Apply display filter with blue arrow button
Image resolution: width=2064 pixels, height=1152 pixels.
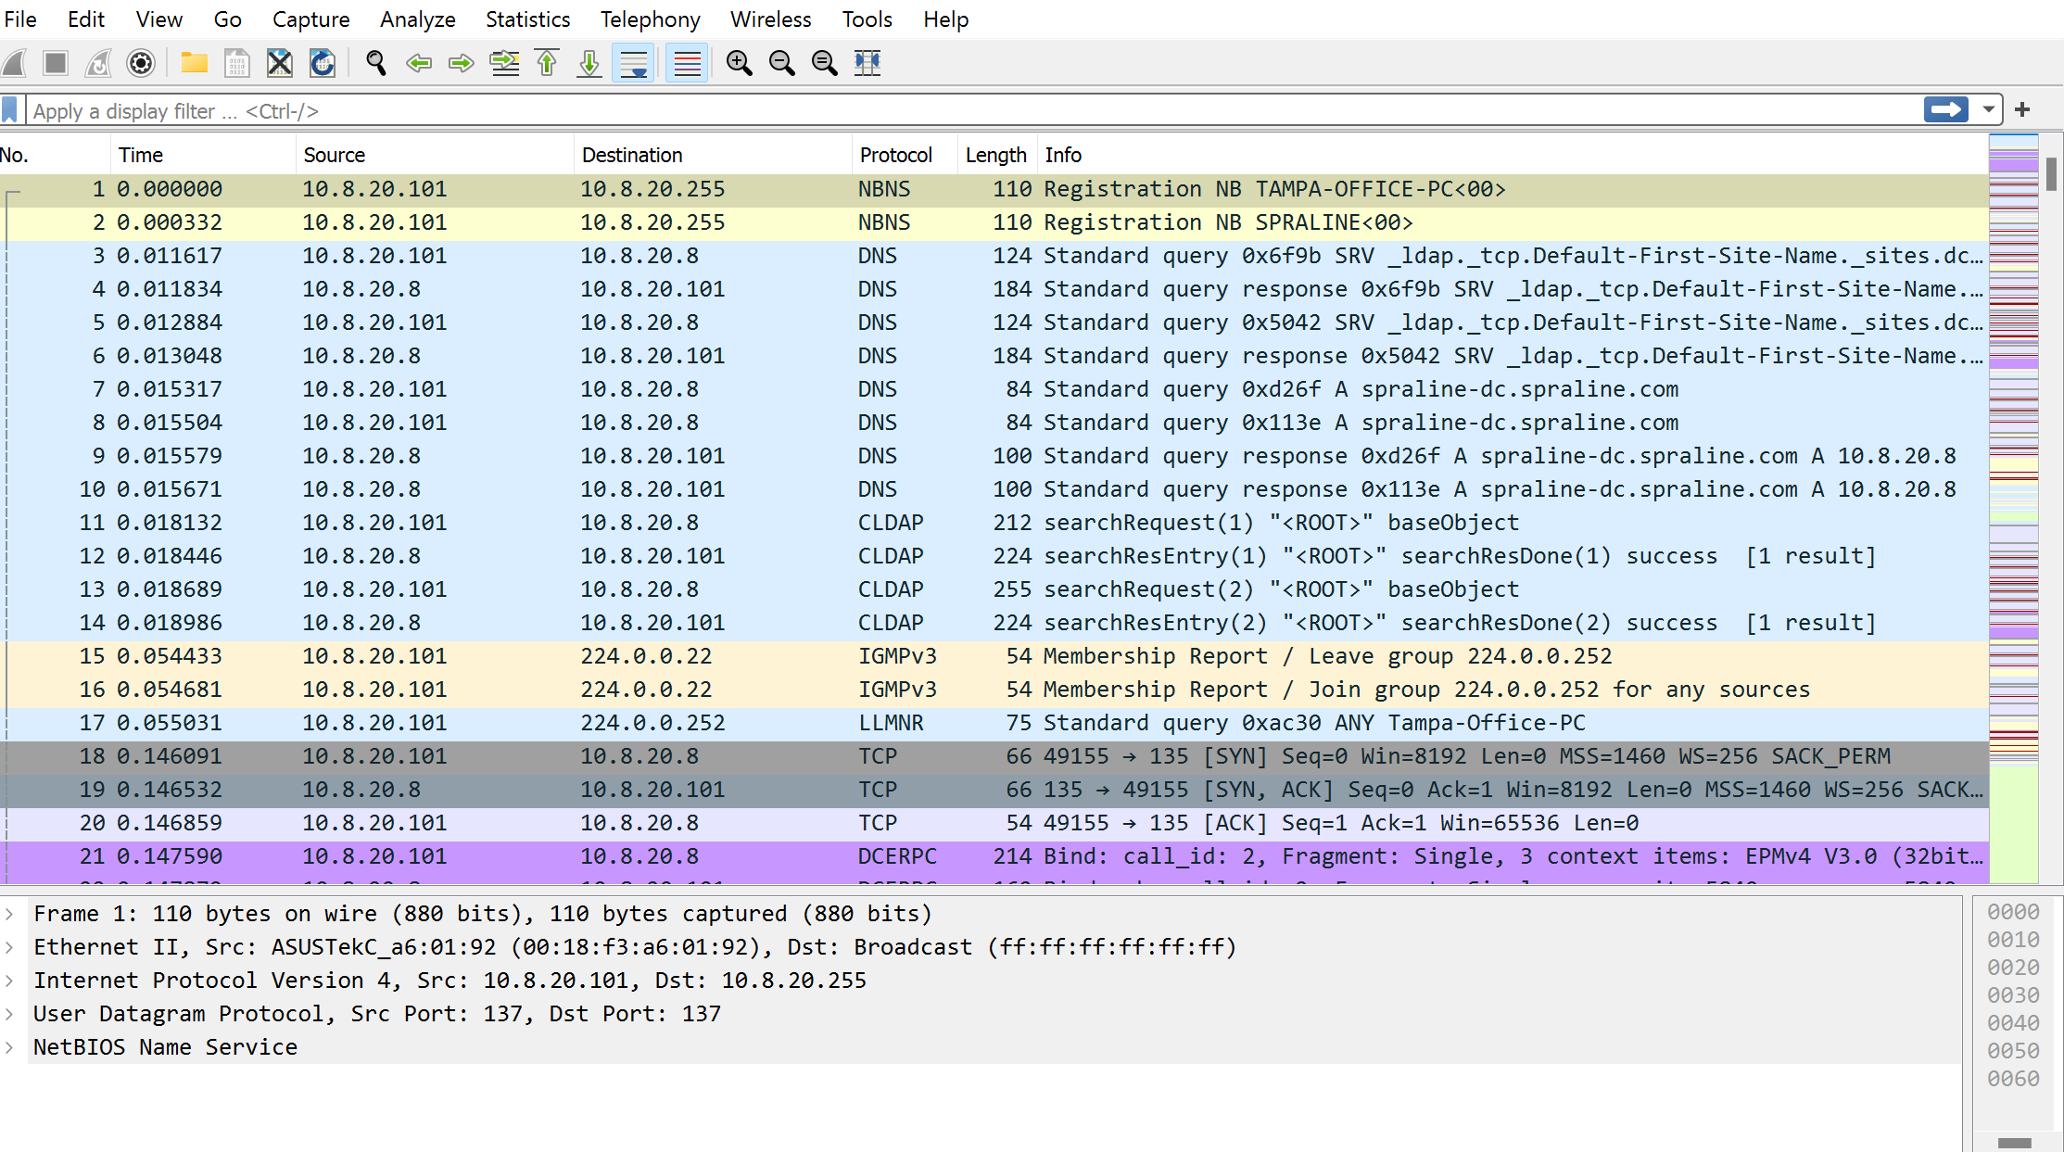1945,110
